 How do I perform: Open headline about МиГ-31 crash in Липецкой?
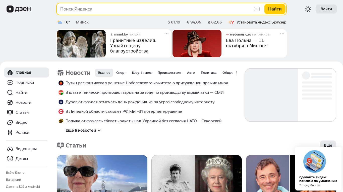pos(124,111)
